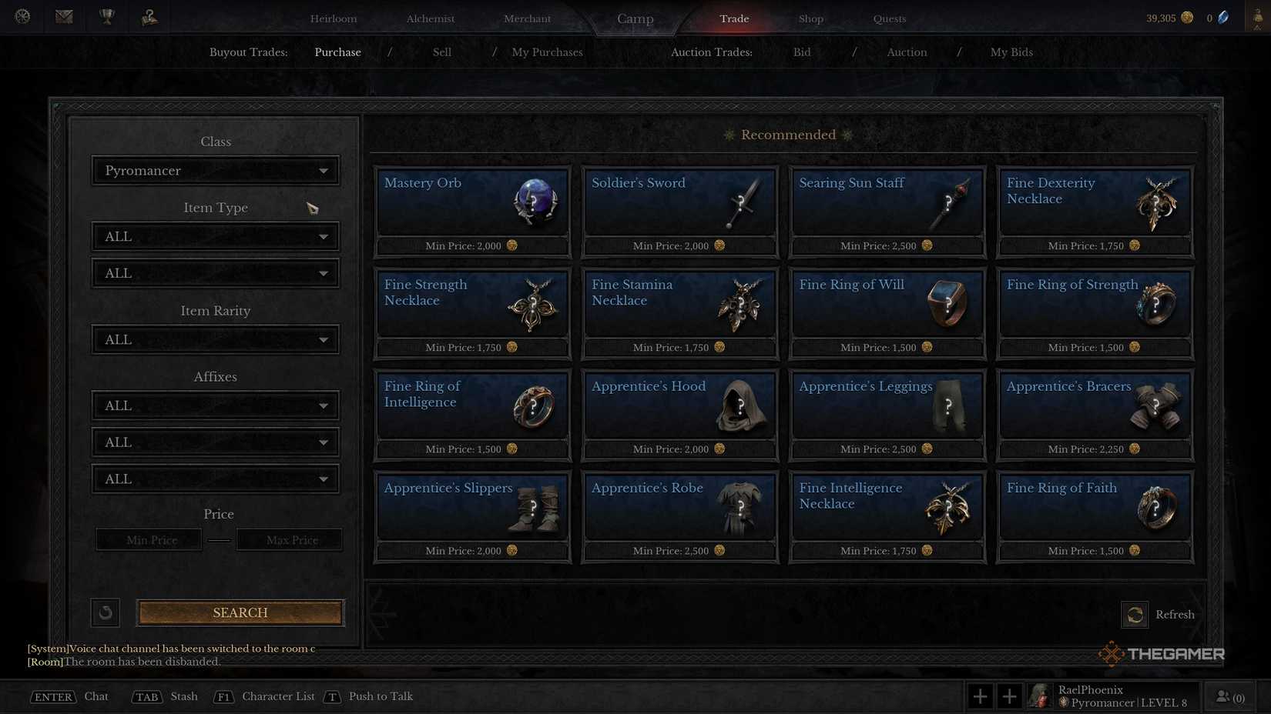Switch to the Shop tab
Viewport: 1271px width, 714px height.
tap(810, 18)
